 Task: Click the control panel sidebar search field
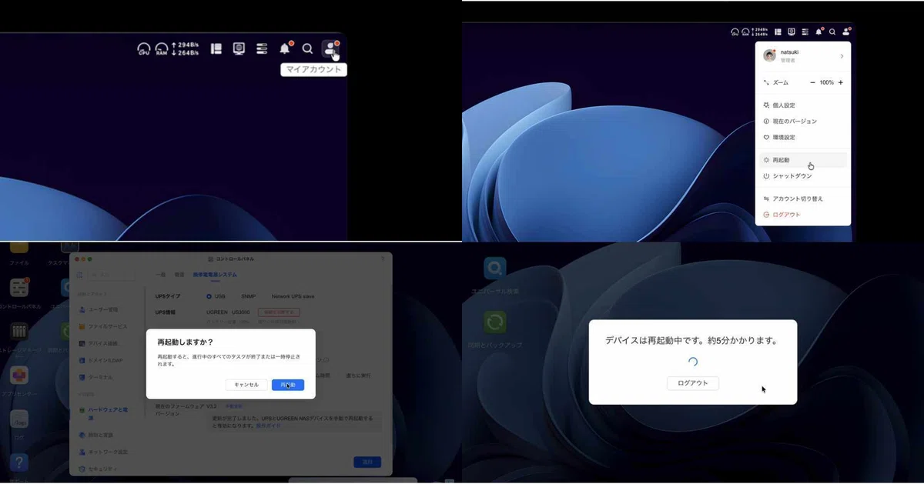pyautogui.click(x=111, y=275)
